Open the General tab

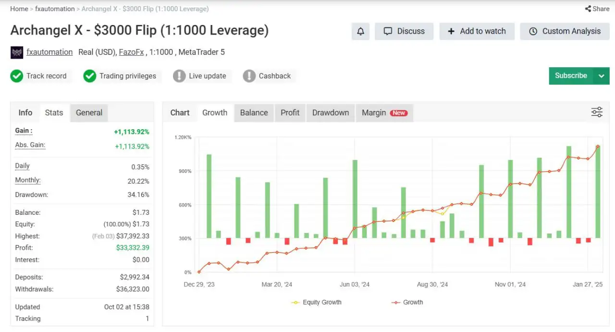coord(89,112)
